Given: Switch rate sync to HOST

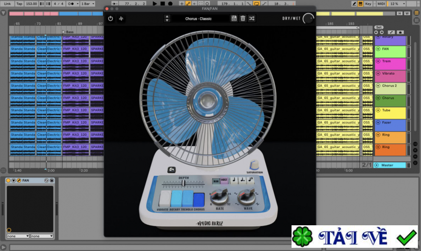Looking at the screenshot, I should (x=224, y=180).
